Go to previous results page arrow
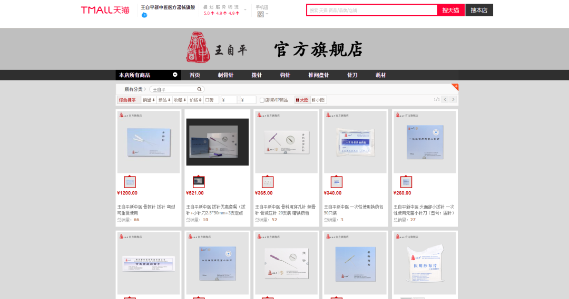The height and width of the screenshot is (299, 569). click(445, 99)
